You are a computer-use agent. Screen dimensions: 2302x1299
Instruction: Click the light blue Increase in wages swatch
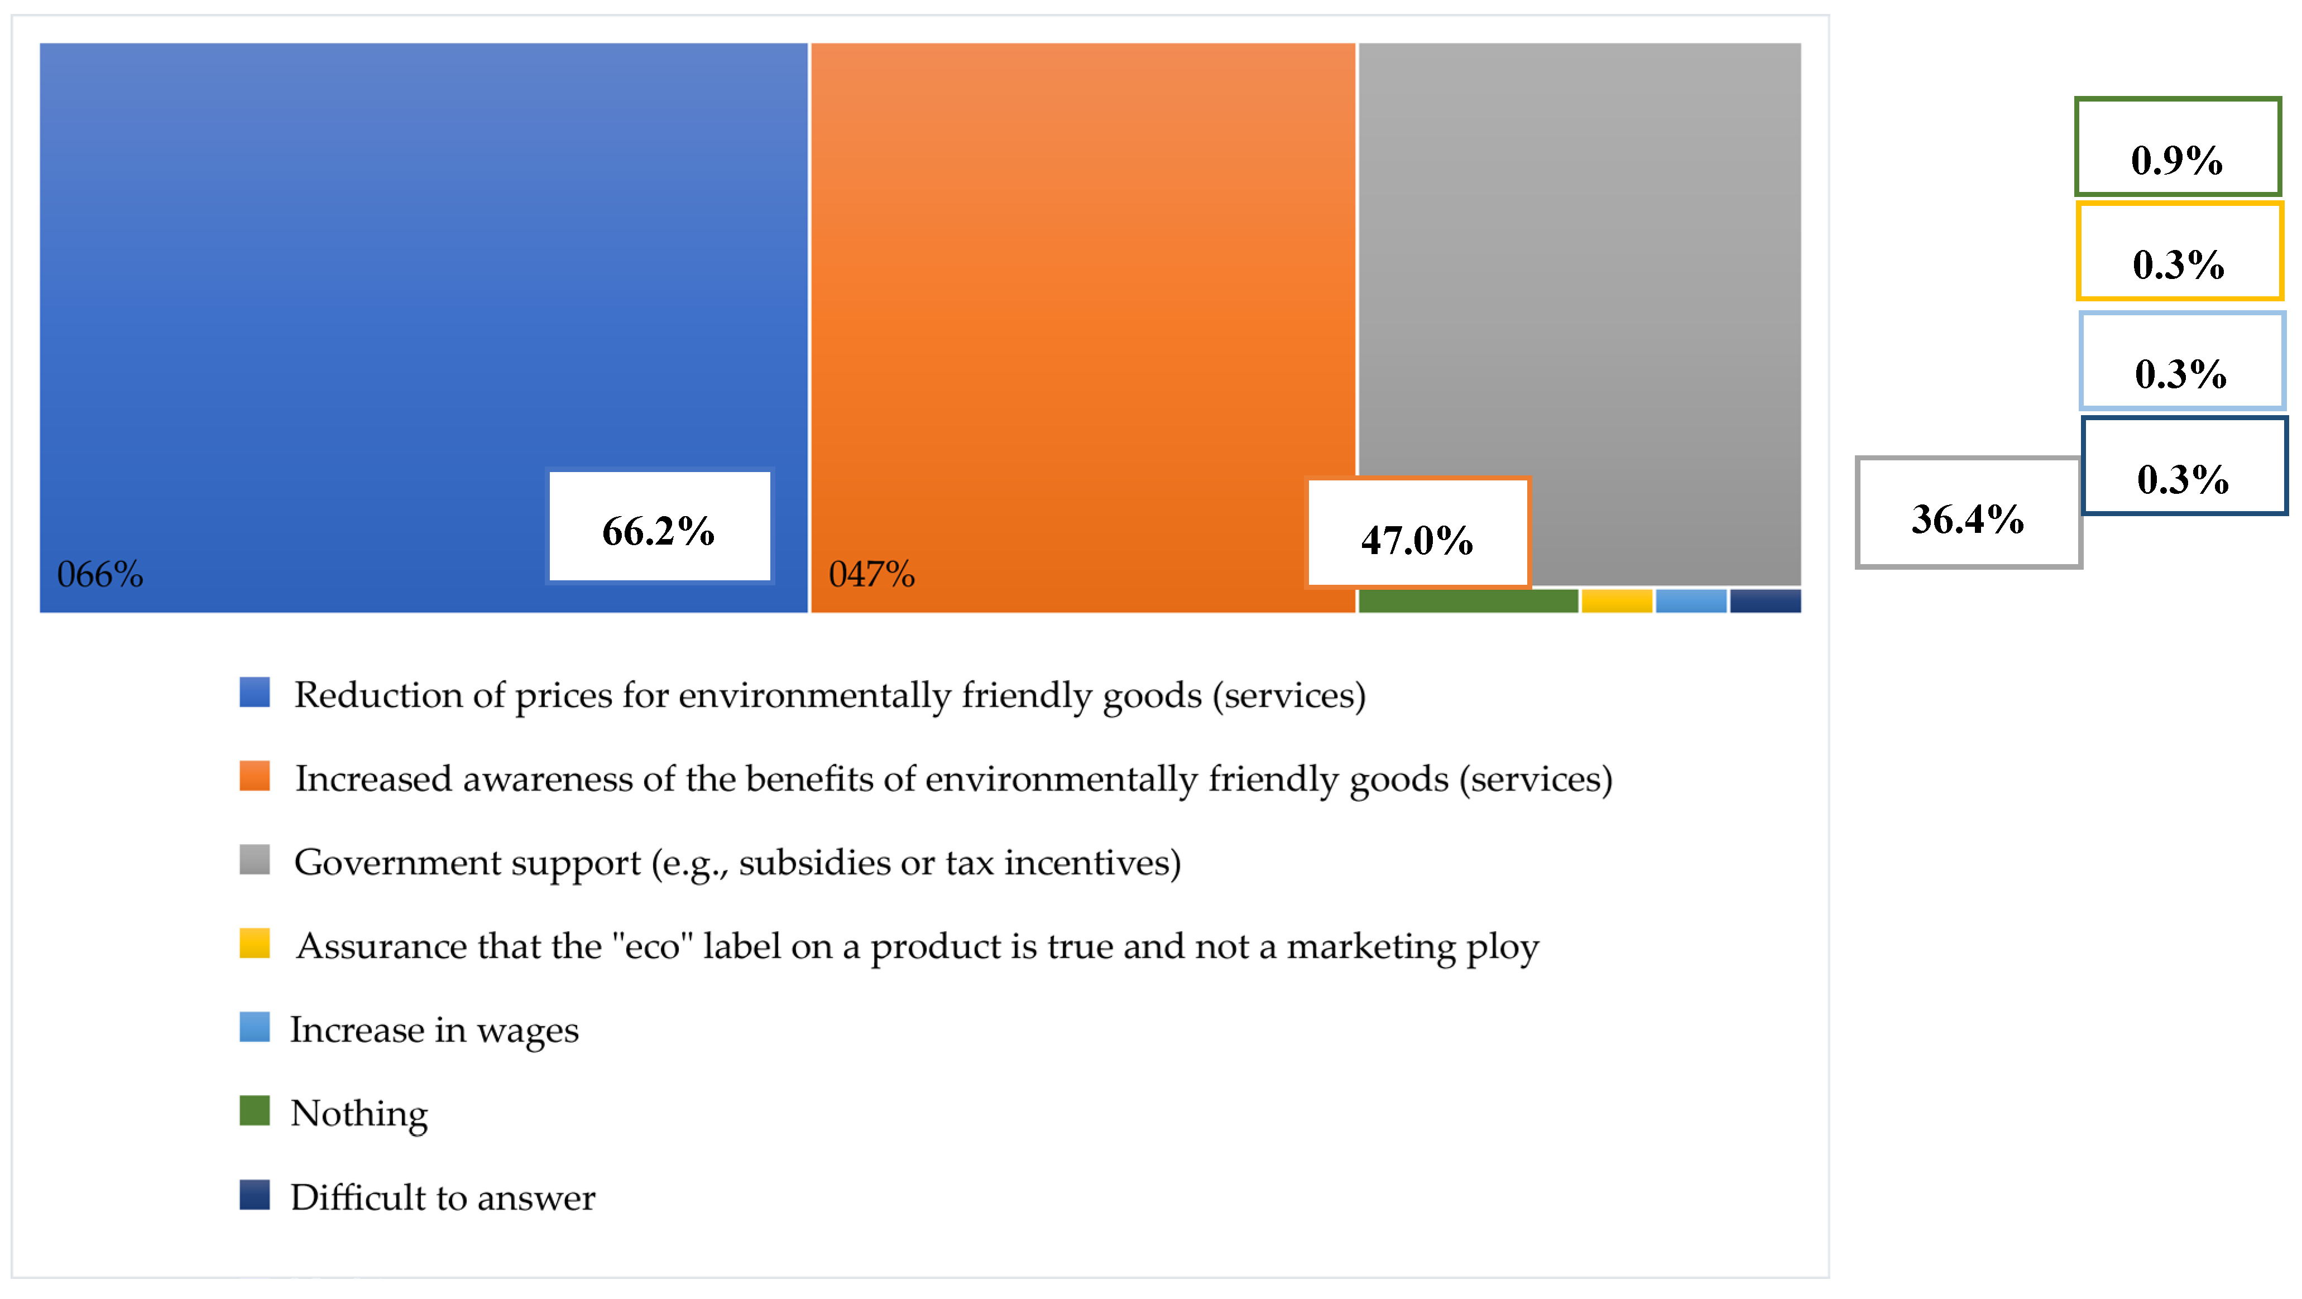pos(255,1027)
